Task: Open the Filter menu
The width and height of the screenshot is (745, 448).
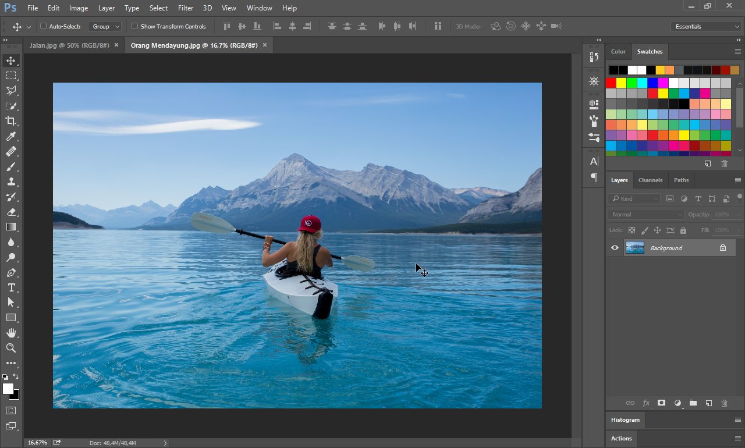Action: [186, 8]
